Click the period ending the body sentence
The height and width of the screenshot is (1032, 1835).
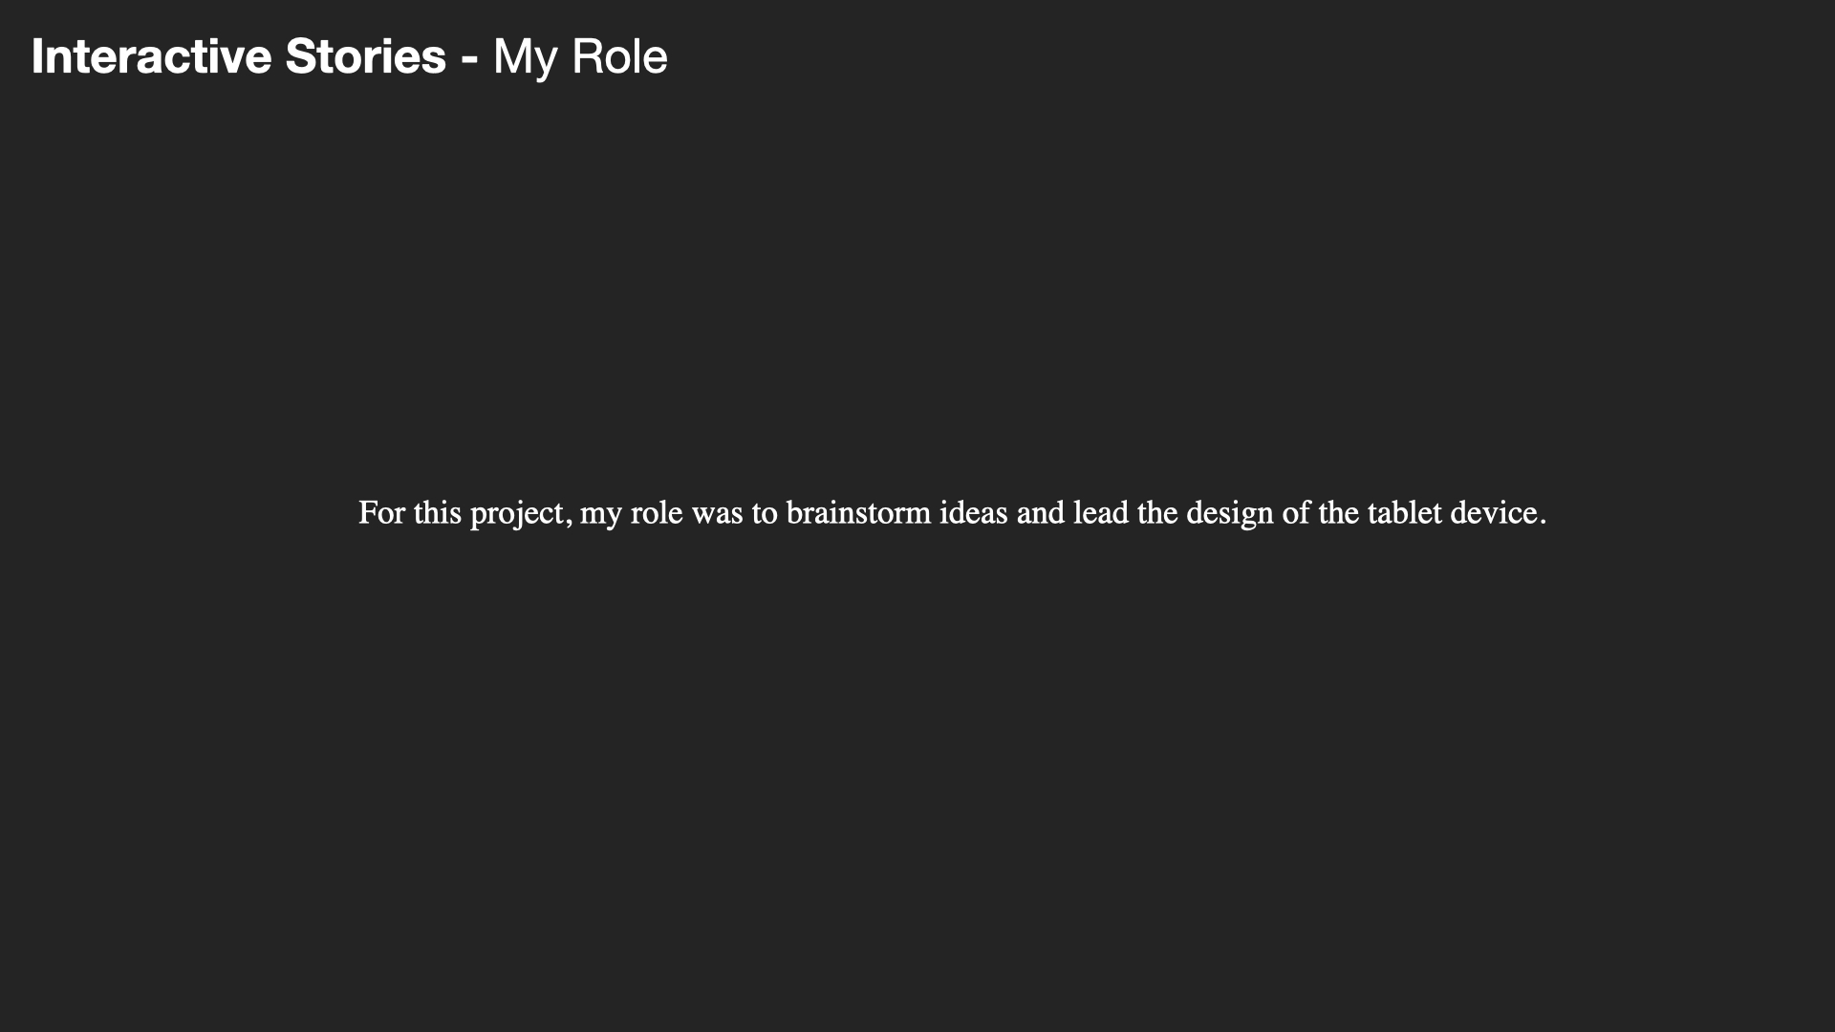coord(1543,522)
